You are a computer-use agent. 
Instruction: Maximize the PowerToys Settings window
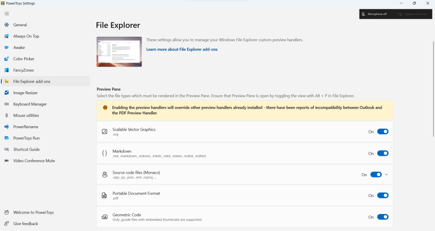(x=414, y=3)
